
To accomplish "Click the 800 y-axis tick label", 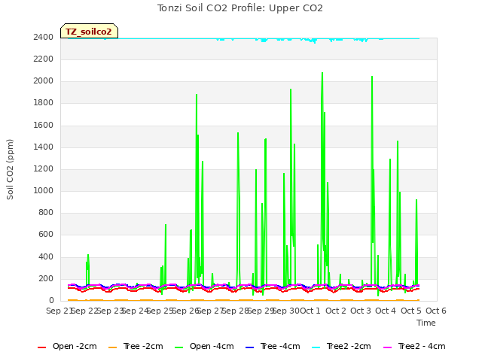I will tap(46, 212).
